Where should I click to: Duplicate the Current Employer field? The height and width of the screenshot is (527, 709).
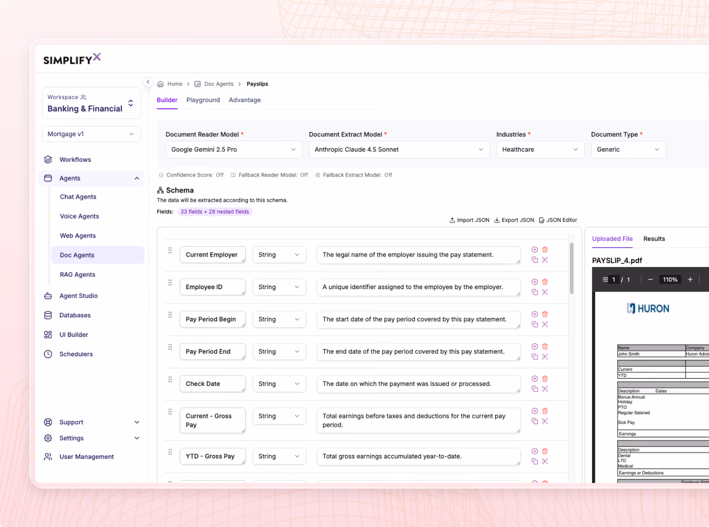[x=535, y=260]
